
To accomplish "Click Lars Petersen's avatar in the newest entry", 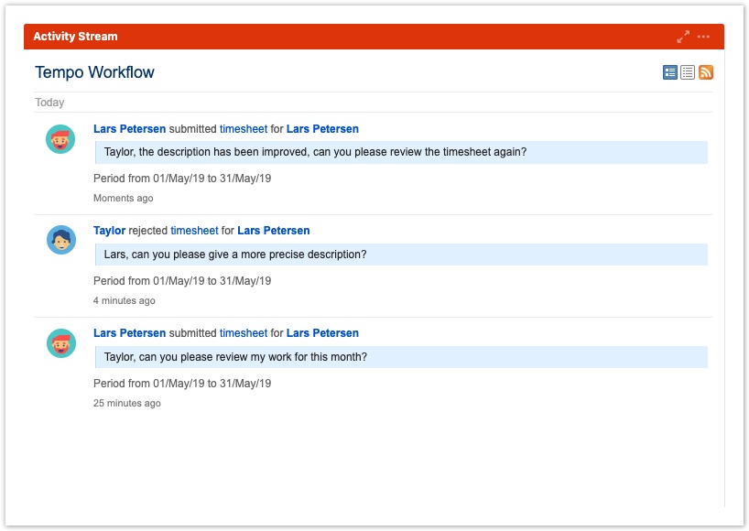I will [x=60, y=139].
